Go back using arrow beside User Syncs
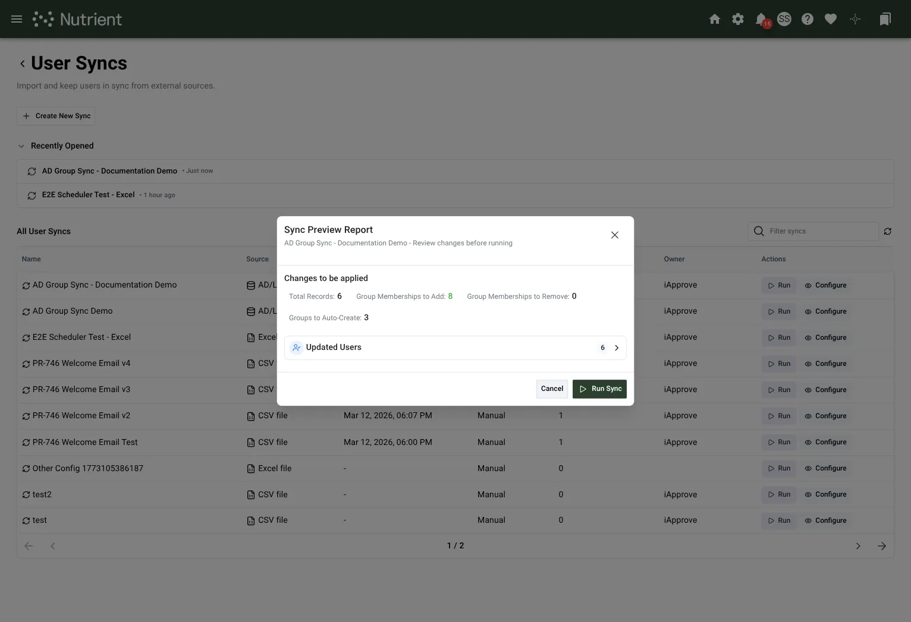This screenshot has width=911, height=622. pyautogui.click(x=23, y=64)
